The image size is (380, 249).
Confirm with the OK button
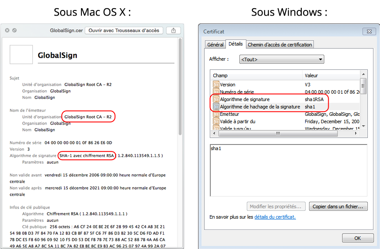click(x=358, y=238)
